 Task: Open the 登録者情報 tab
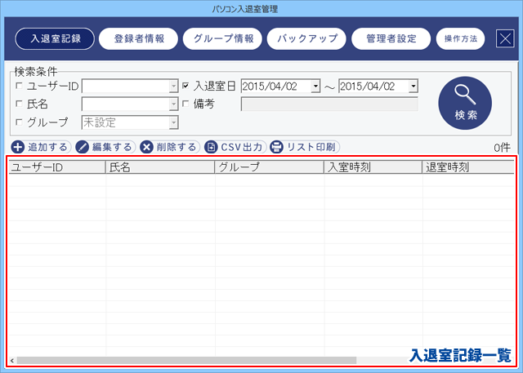coord(139,38)
